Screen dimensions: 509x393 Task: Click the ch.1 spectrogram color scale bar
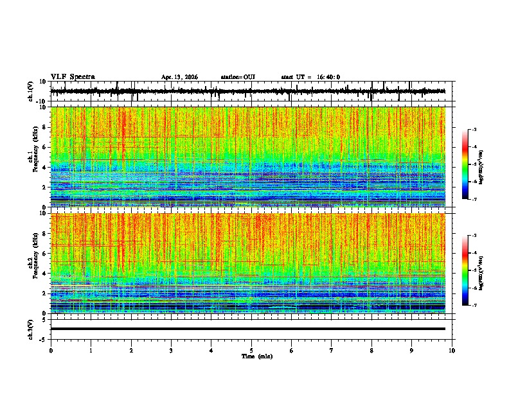465,164
